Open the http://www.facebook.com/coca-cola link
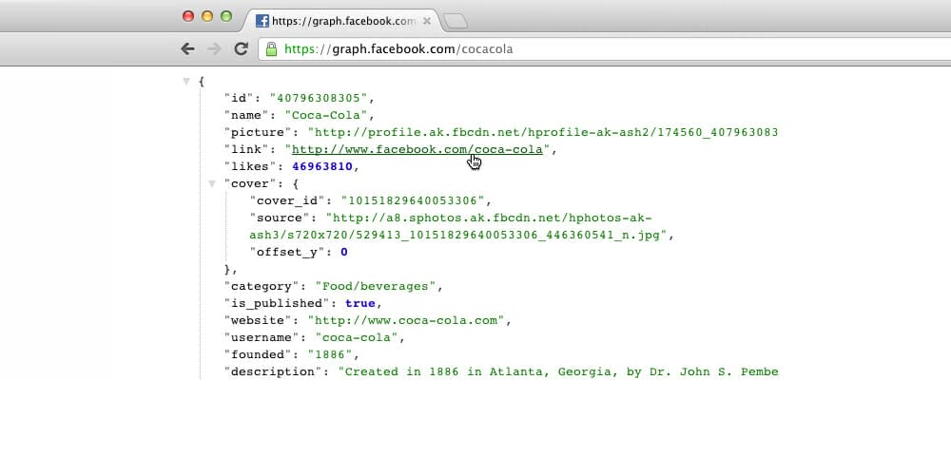This screenshot has width=951, height=475. (x=417, y=150)
